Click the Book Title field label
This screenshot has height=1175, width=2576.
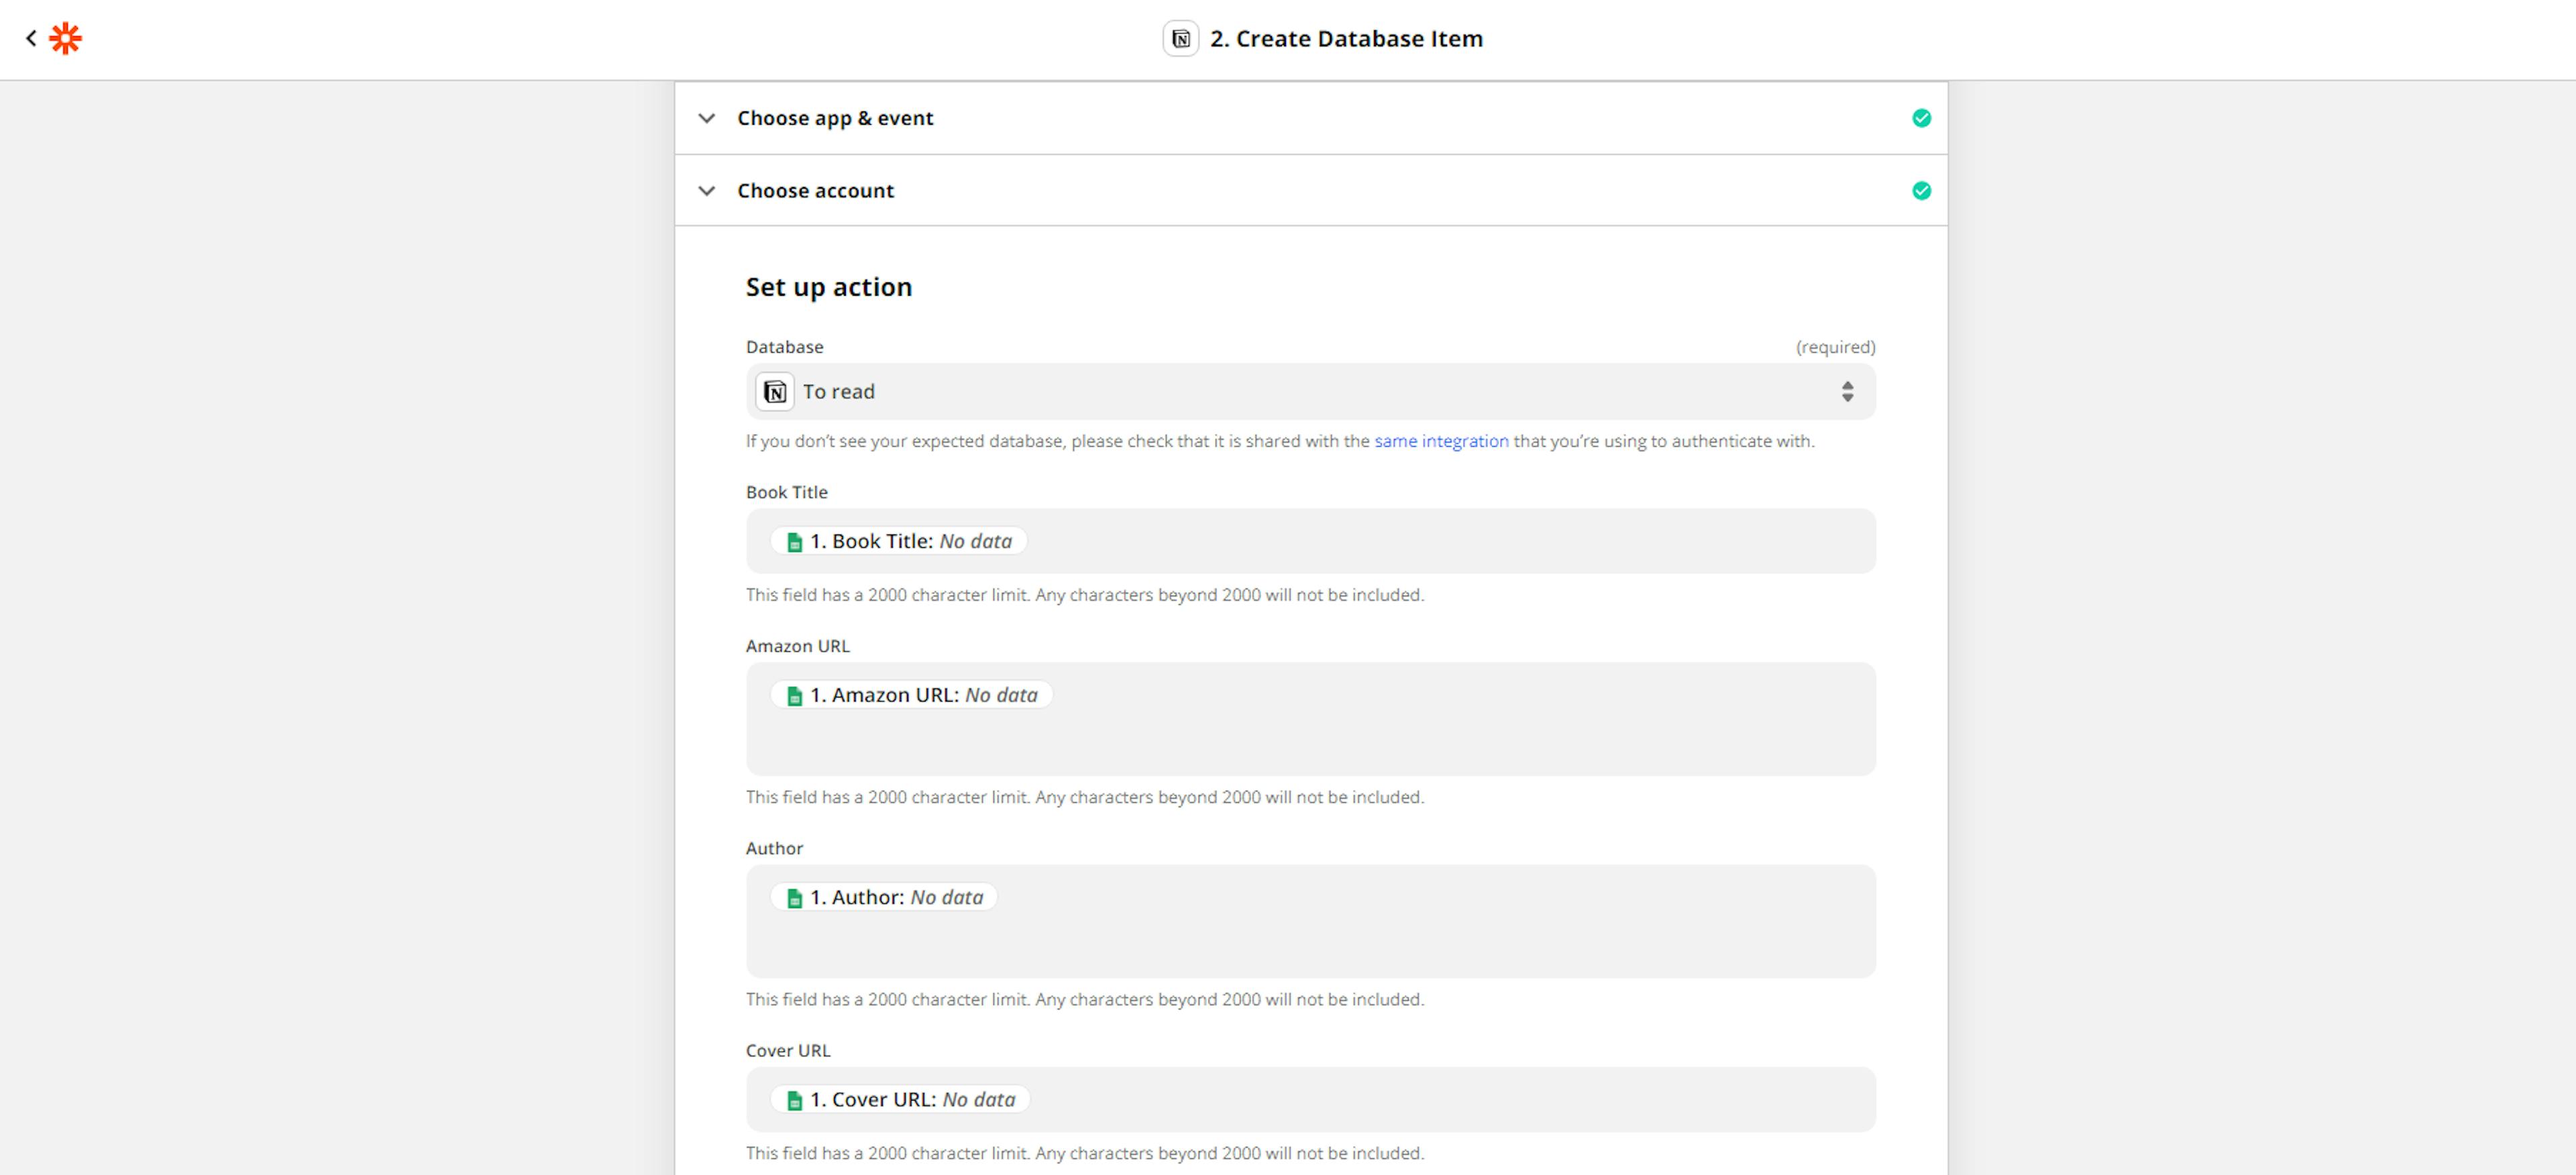(x=786, y=492)
